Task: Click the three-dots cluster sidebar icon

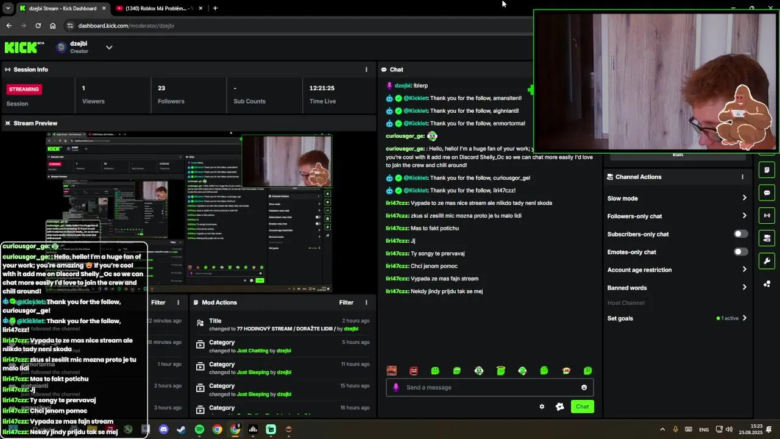Action: point(767,284)
